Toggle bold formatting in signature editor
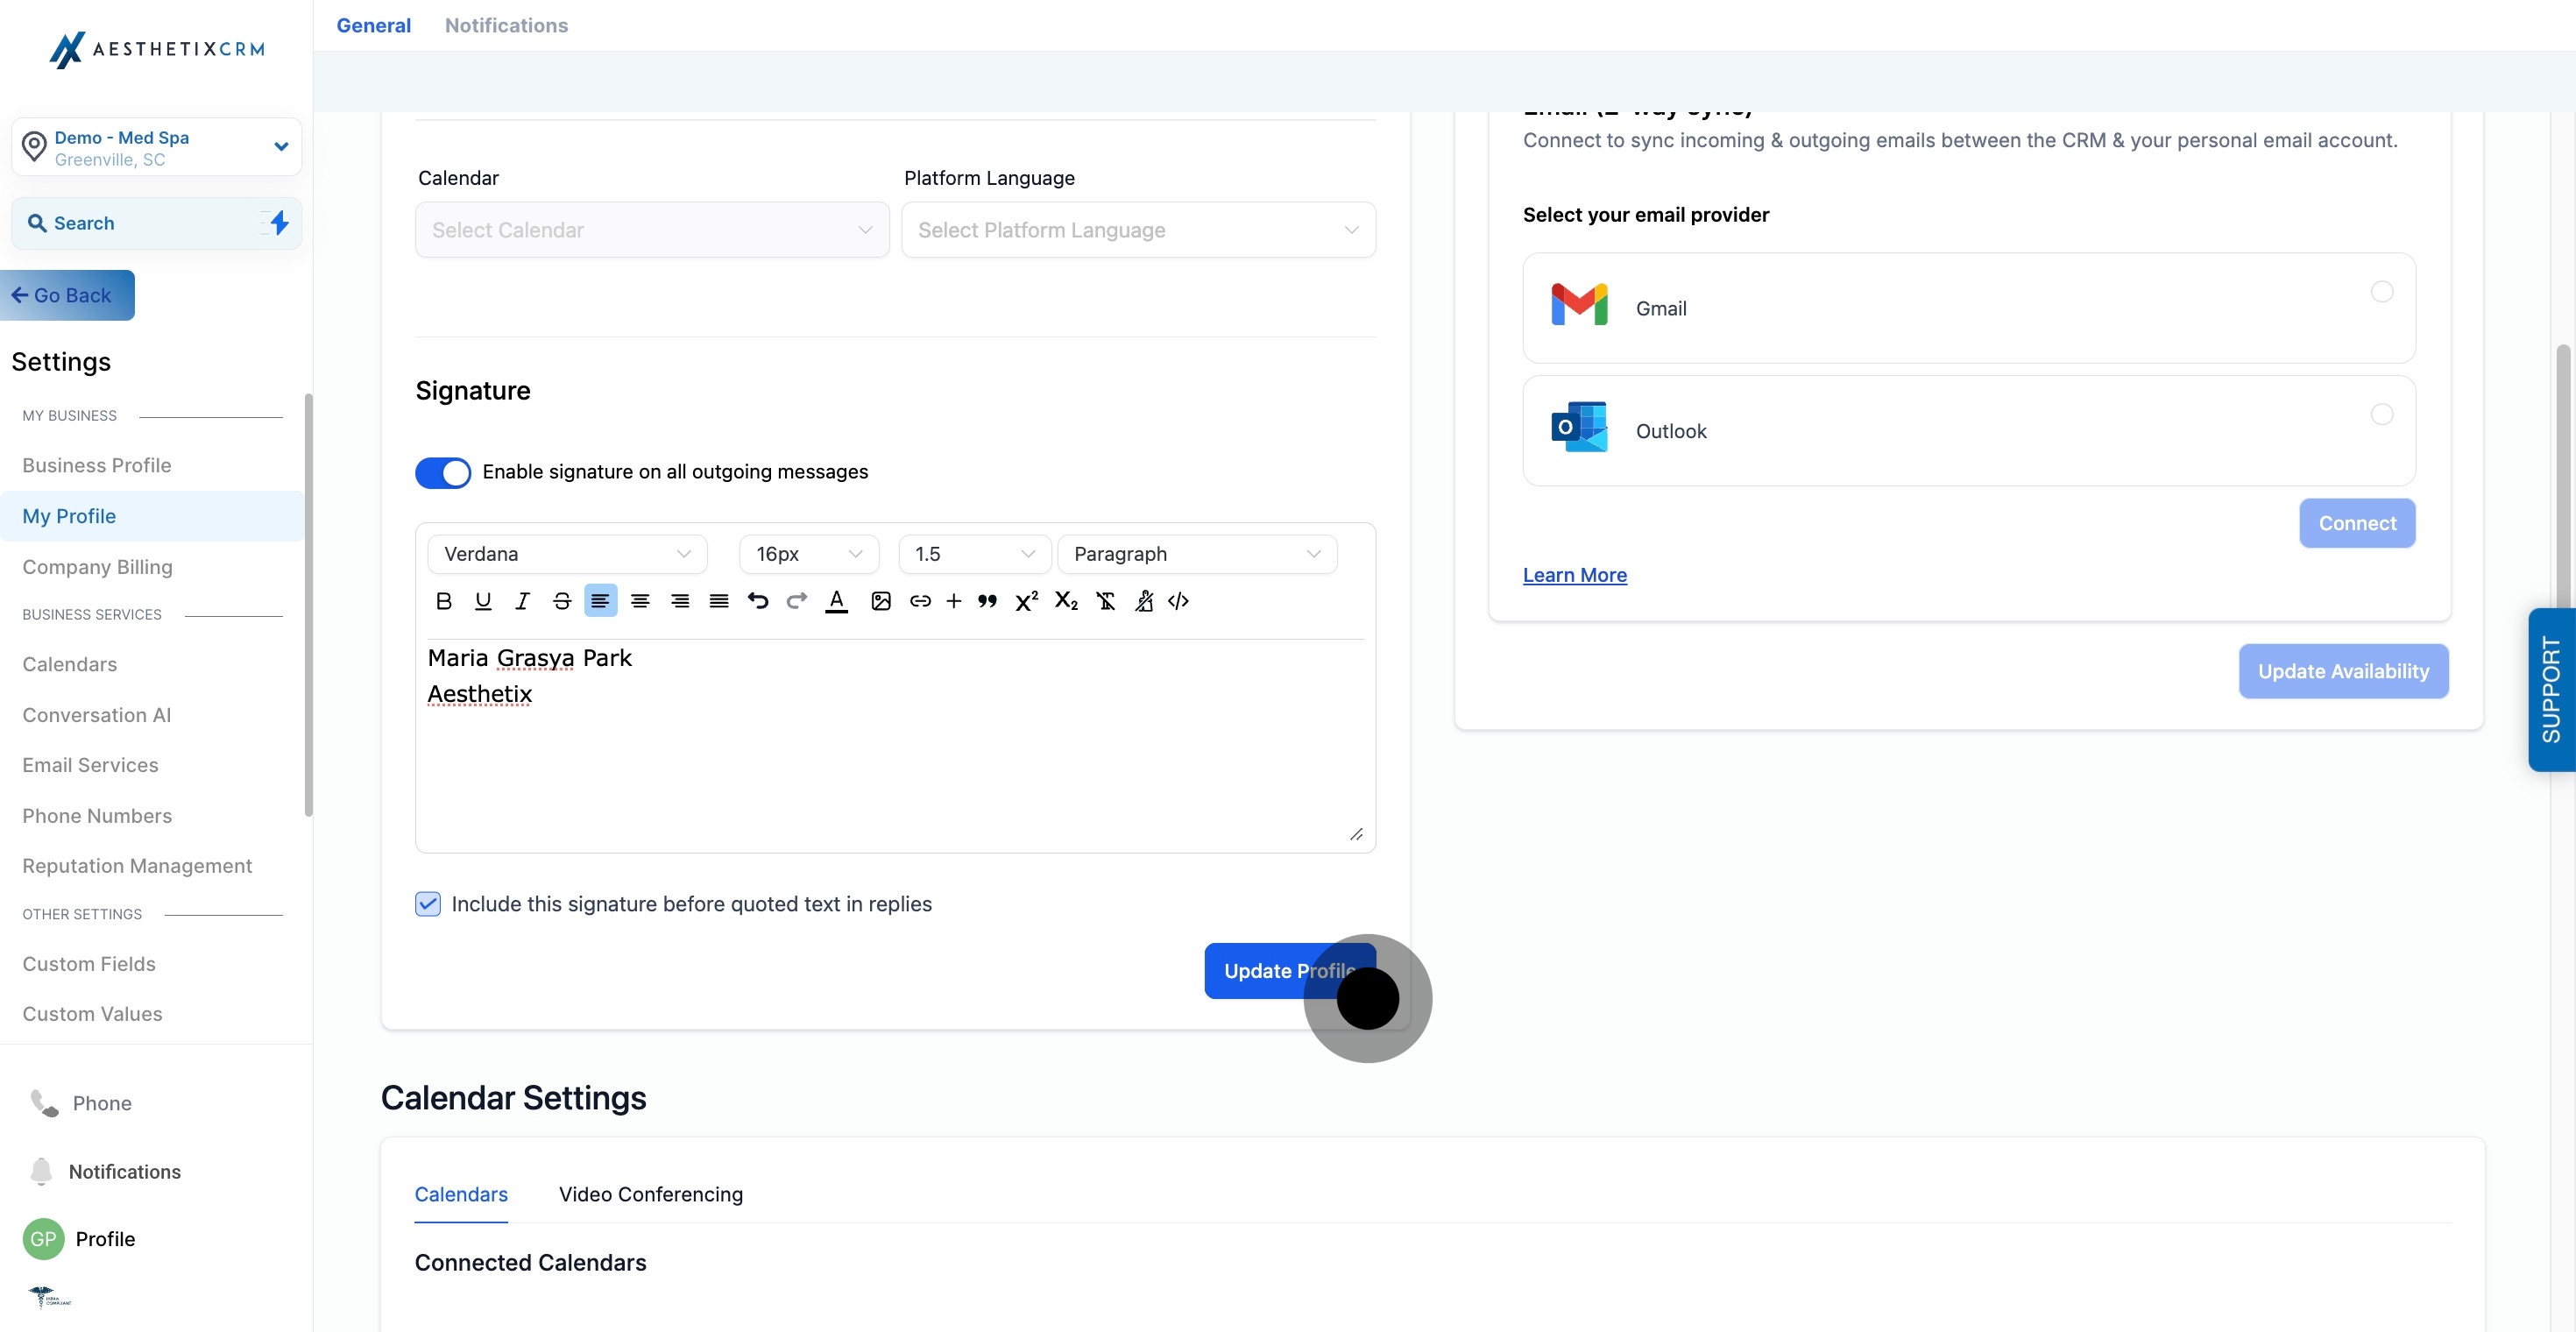The image size is (2576, 1332). tap(444, 601)
